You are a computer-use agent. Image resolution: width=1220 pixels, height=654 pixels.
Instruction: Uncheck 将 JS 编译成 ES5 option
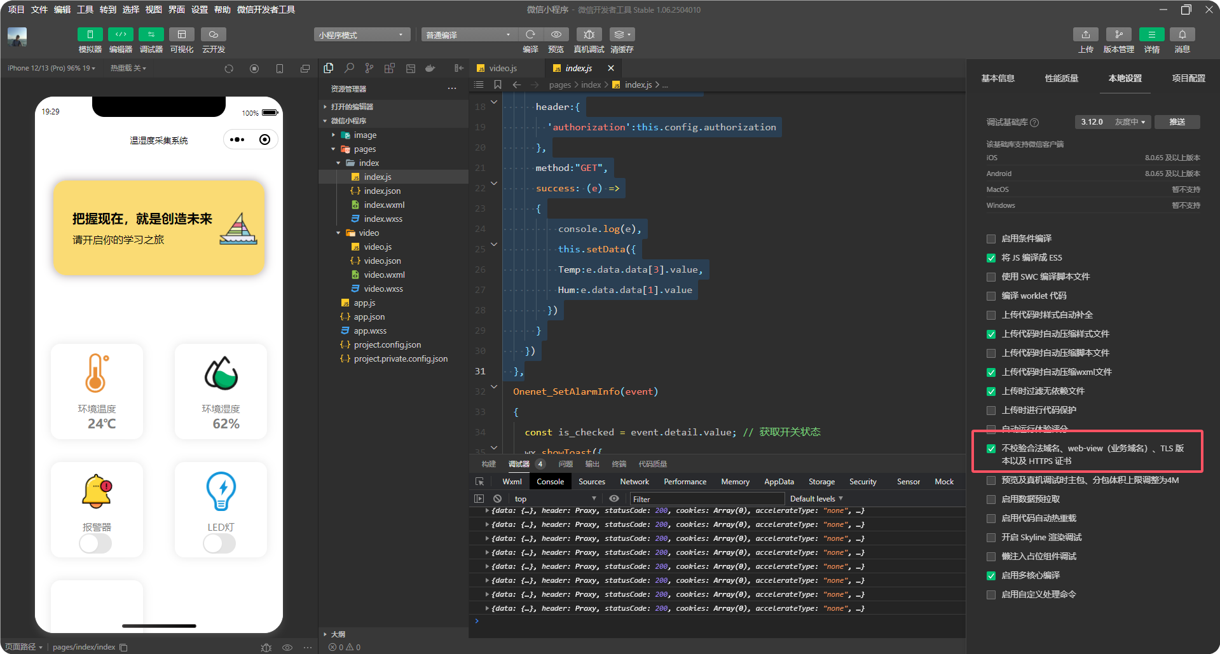990,258
